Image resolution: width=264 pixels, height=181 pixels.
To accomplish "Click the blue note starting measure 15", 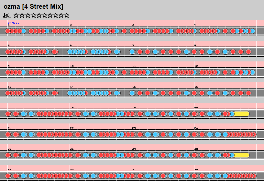I will pos(132,93).
